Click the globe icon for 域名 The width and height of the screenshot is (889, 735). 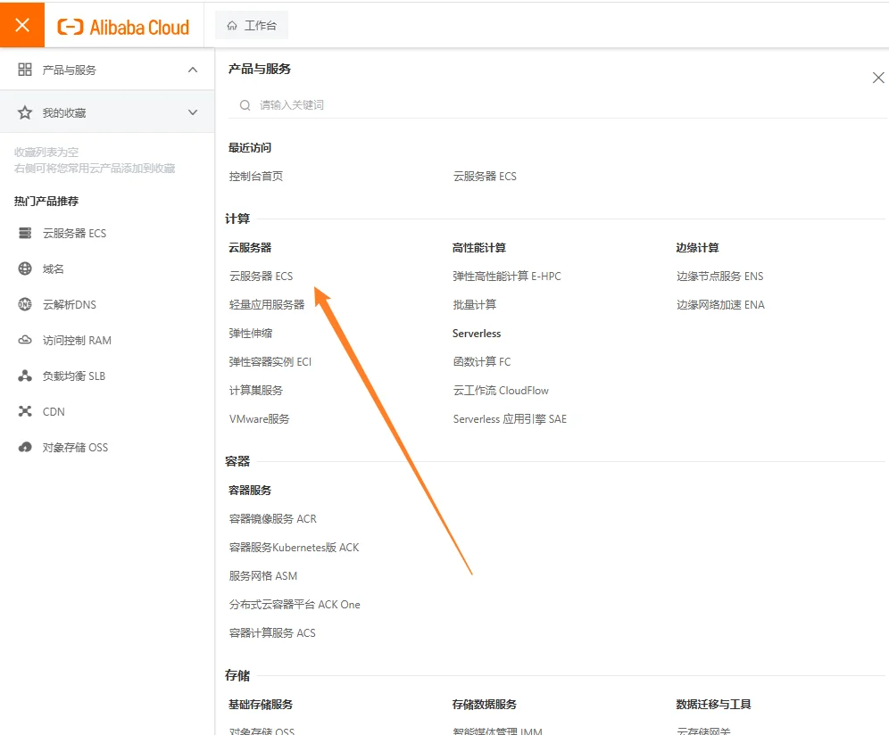click(x=25, y=268)
